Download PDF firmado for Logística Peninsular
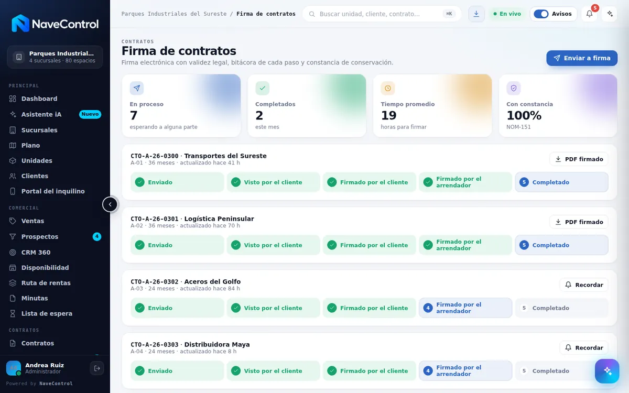 [x=579, y=222]
